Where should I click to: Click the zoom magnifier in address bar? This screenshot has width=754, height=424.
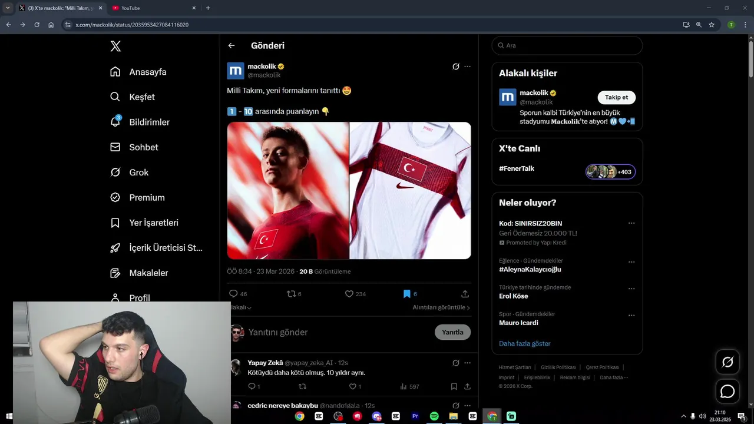click(x=699, y=25)
